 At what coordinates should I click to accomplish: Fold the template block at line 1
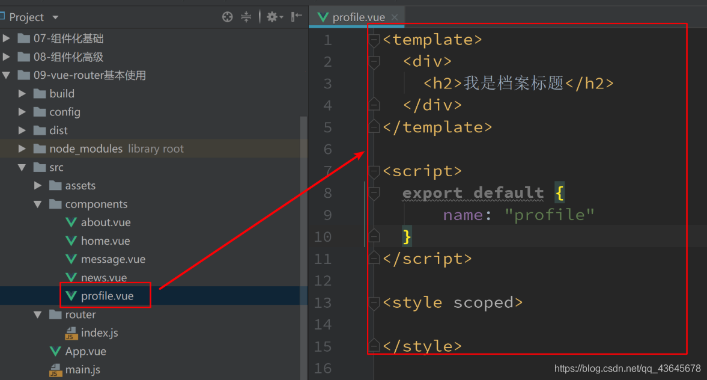pos(374,40)
